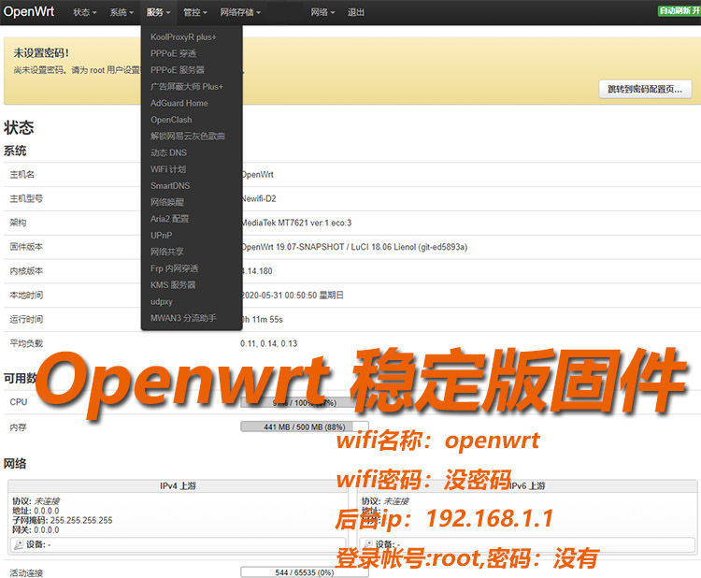Image resolution: width=701 pixels, height=578 pixels.
Task: Click the 内核版本 row label
Action: click(26, 271)
